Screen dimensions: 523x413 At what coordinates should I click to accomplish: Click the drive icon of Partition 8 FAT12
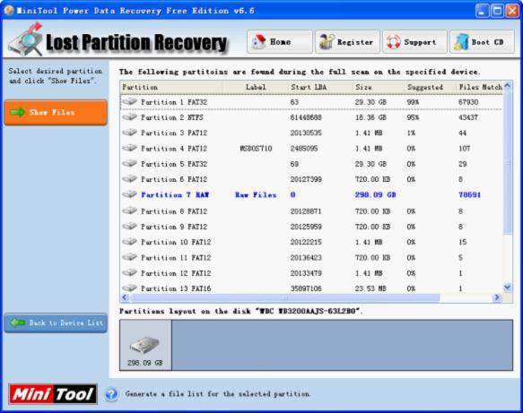pos(130,211)
